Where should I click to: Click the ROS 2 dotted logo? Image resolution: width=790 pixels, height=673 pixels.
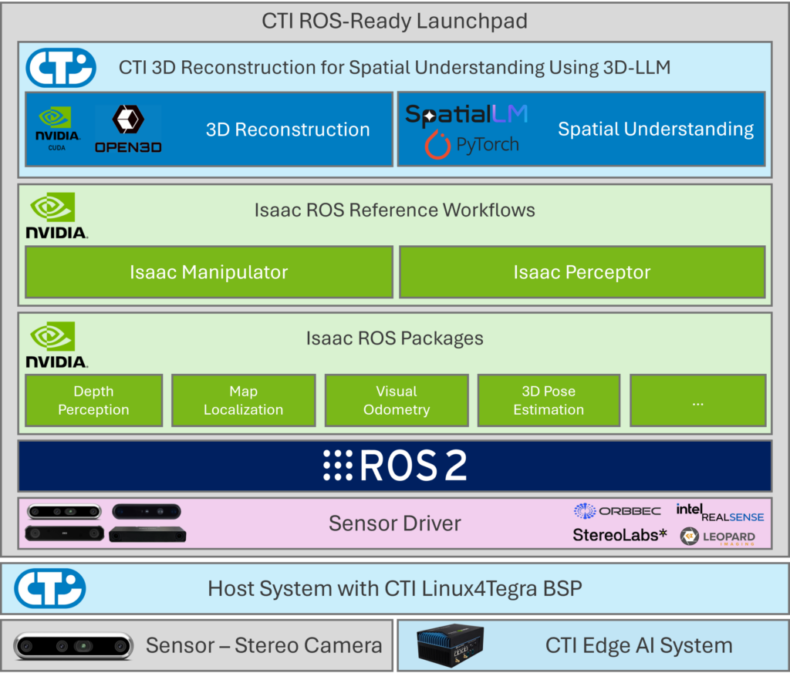338,465
